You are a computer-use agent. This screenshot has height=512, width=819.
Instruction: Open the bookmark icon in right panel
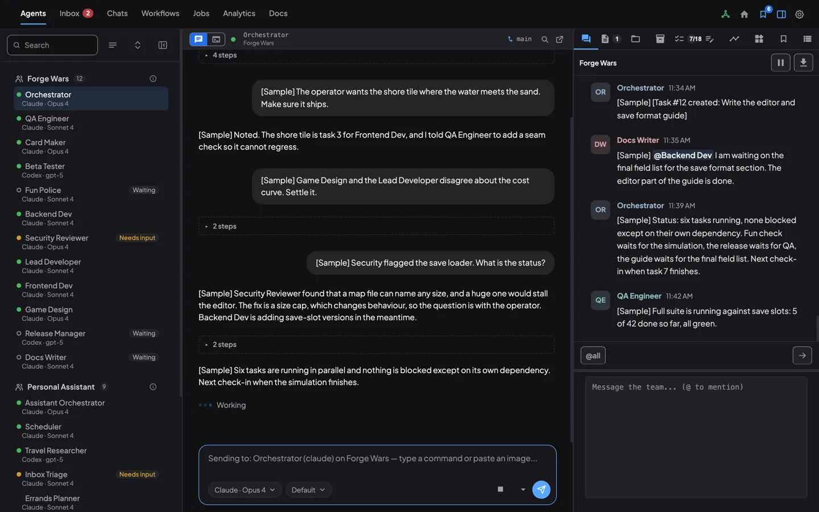tap(783, 39)
